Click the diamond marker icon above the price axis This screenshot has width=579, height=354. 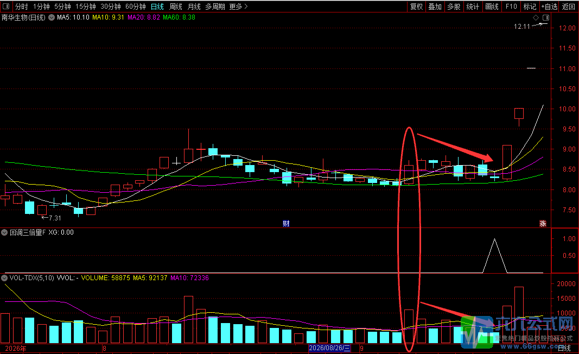click(536, 17)
